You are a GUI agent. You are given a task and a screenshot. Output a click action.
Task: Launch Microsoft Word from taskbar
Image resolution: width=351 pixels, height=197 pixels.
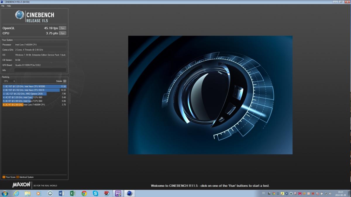pyautogui.click(x=61, y=193)
